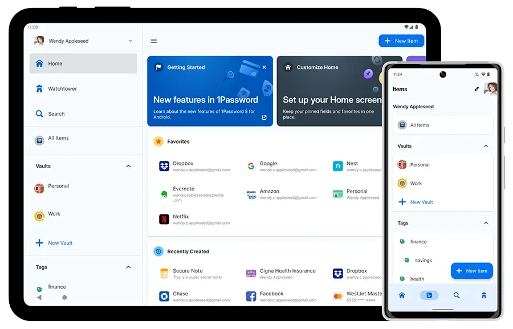Click Wendy Appleseed avatar on tablet
This screenshot has width=513, height=329.
39,40
